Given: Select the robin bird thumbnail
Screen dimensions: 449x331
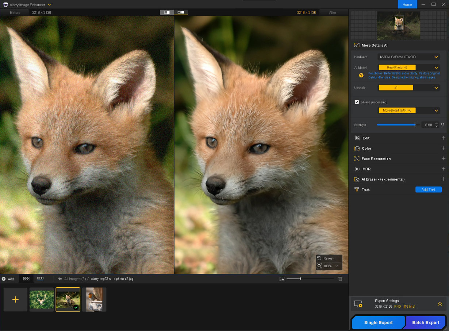Looking at the screenshot, I should tap(94, 299).
